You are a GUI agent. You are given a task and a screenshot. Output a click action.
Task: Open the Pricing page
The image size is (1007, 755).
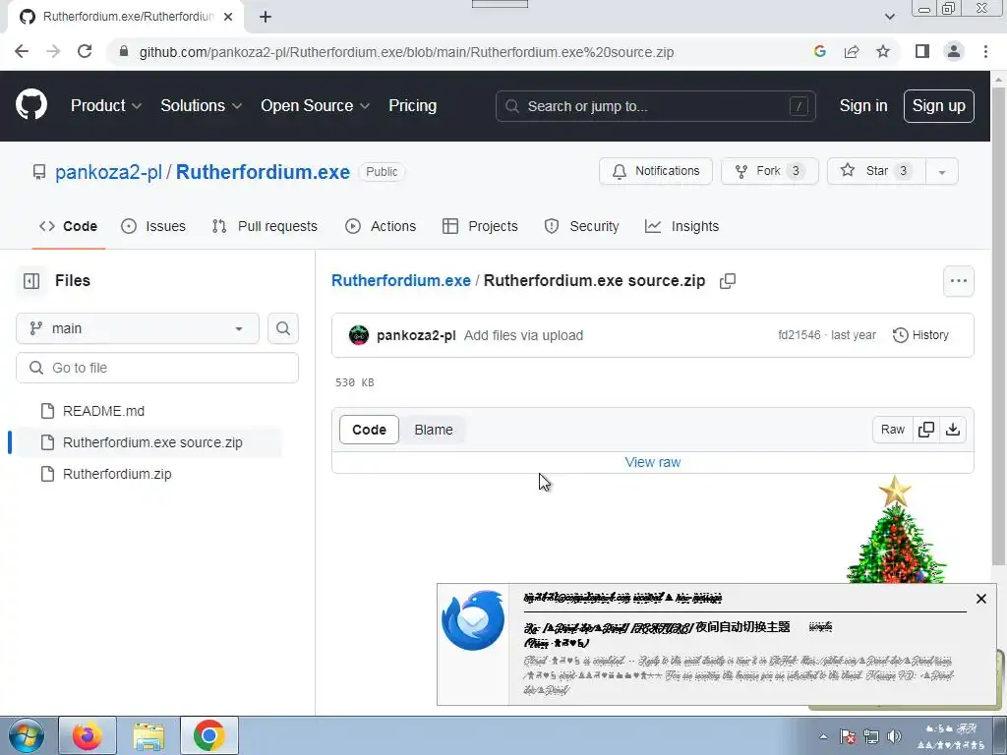[x=412, y=106]
